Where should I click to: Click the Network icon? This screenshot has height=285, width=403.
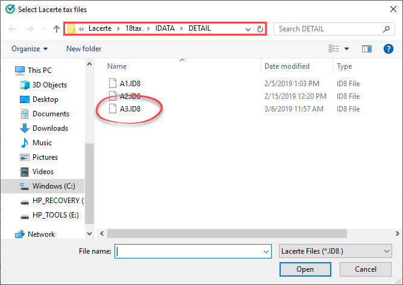pyautogui.click(x=20, y=234)
